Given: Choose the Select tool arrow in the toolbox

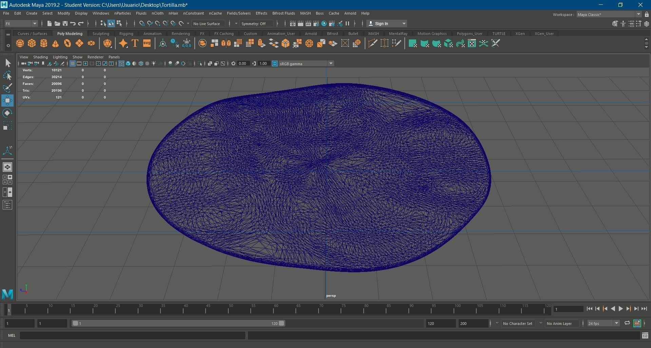Looking at the screenshot, I should point(7,63).
